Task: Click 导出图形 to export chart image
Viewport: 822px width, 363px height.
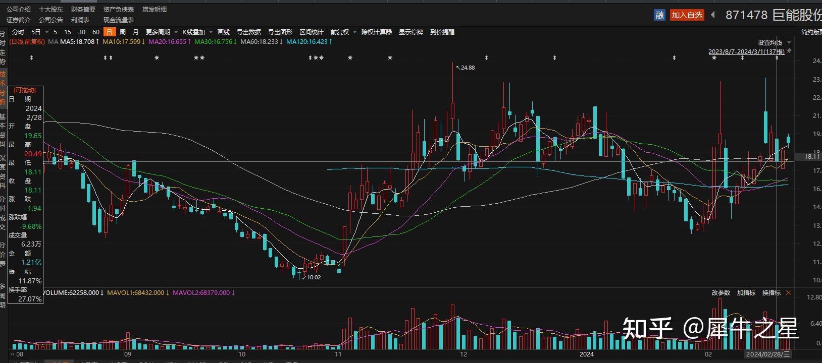Action: click(x=280, y=32)
